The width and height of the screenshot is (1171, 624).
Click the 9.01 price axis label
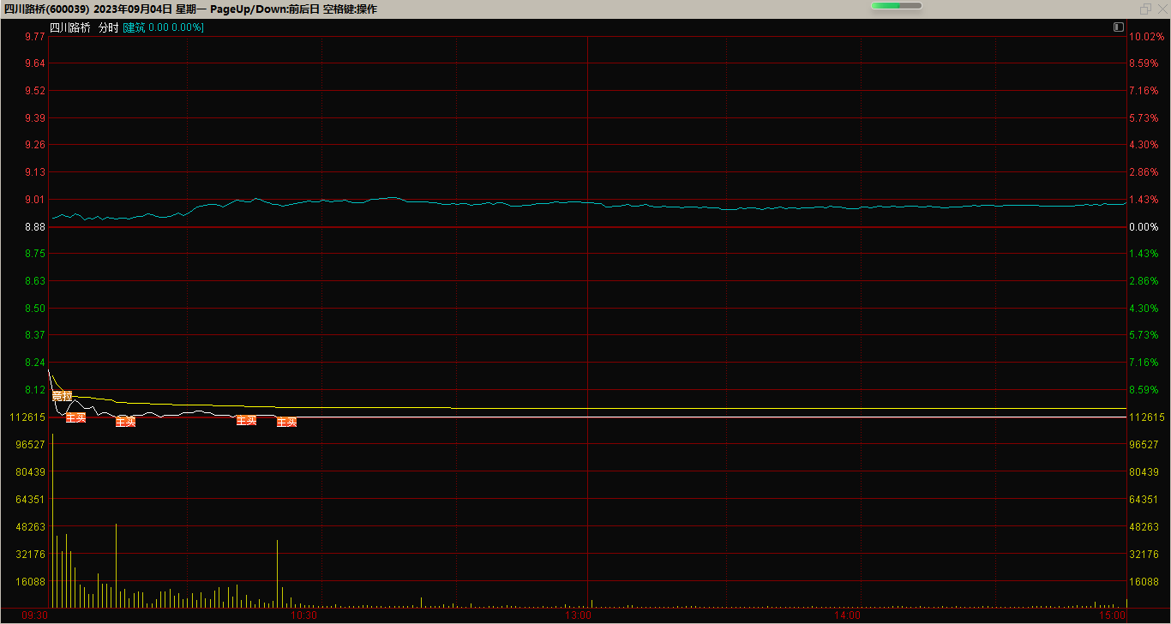[35, 200]
